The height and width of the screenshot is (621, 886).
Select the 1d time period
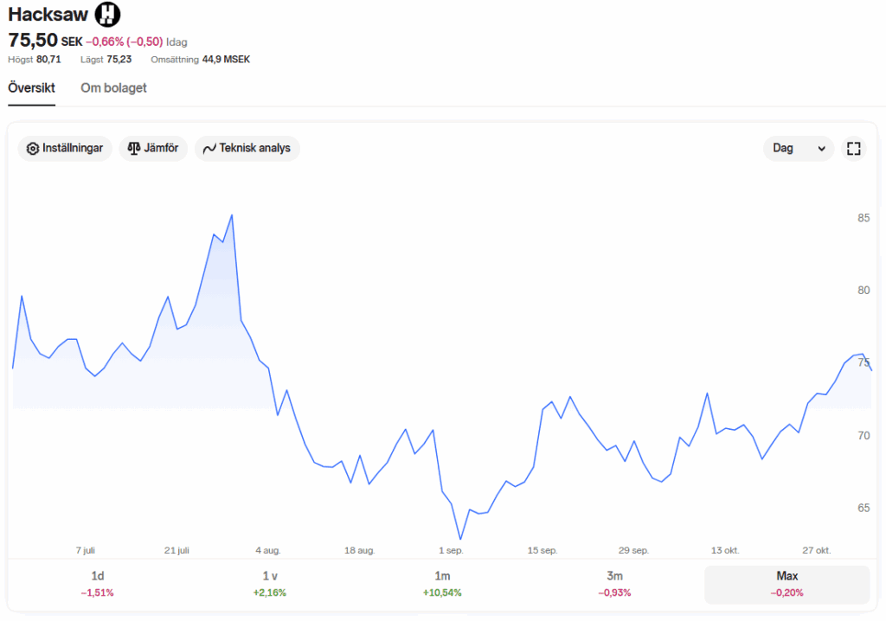tap(98, 584)
